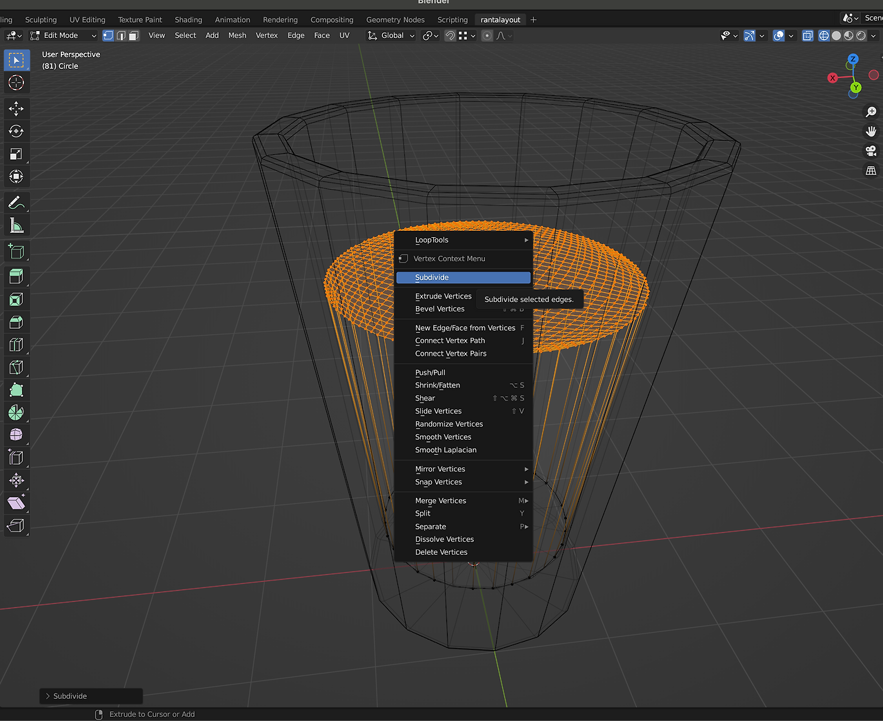Select the Move tool in toolbar
Screen dimensions: 883x721
pyautogui.click(x=16, y=108)
